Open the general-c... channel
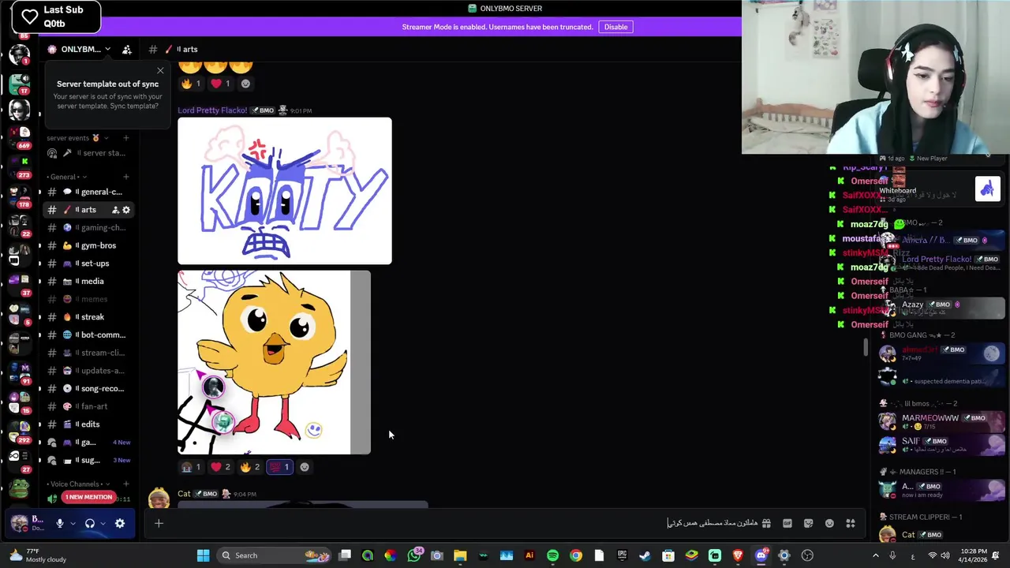 click(88, 192)
